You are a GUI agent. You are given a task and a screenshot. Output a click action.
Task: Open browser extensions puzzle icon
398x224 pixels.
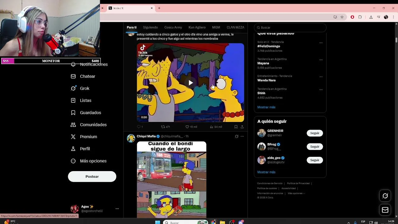click(x=360, y=17)
